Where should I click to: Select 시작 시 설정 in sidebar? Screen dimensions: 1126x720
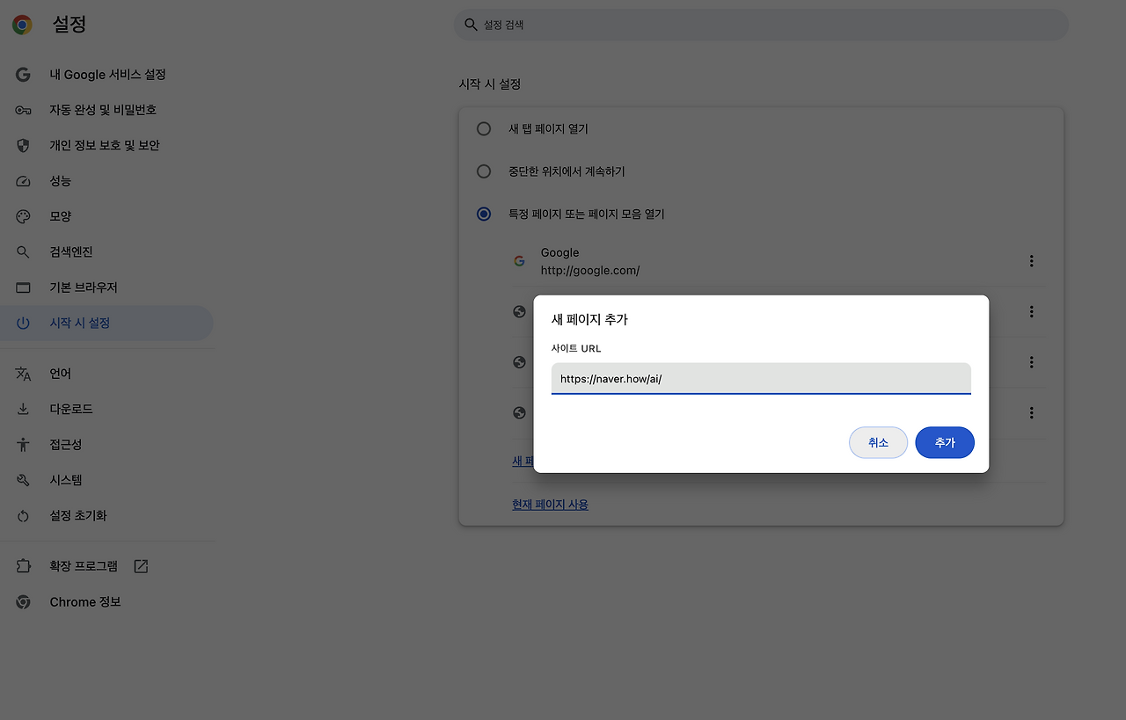tap(106, 323)
